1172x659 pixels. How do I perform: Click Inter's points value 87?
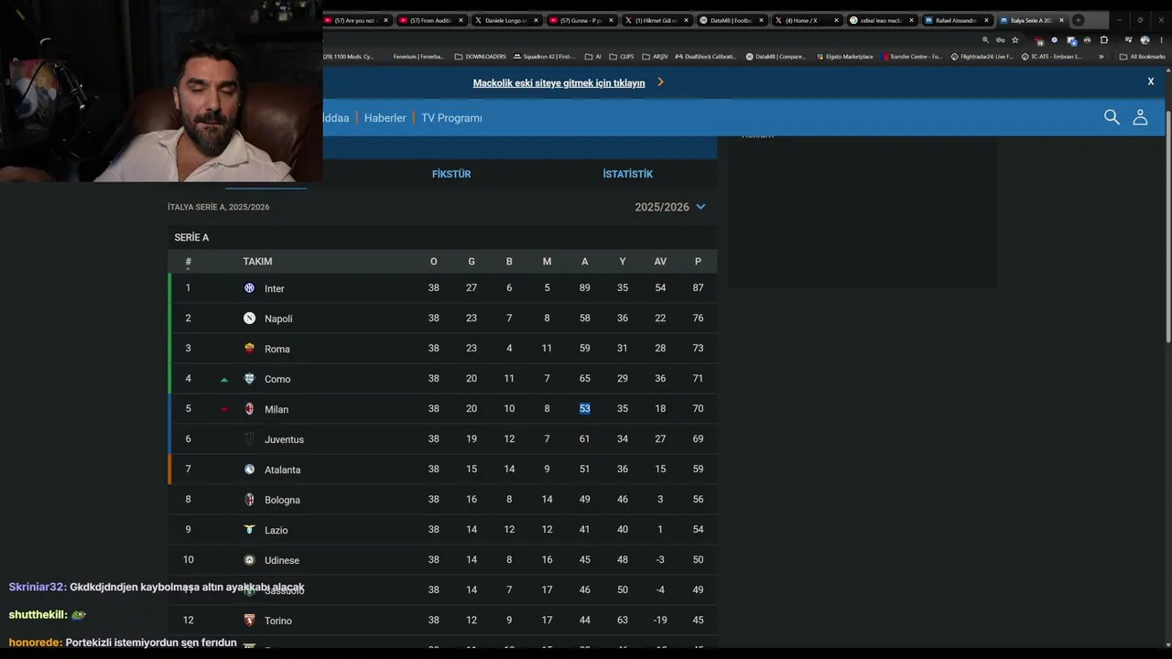pos(698,287)
